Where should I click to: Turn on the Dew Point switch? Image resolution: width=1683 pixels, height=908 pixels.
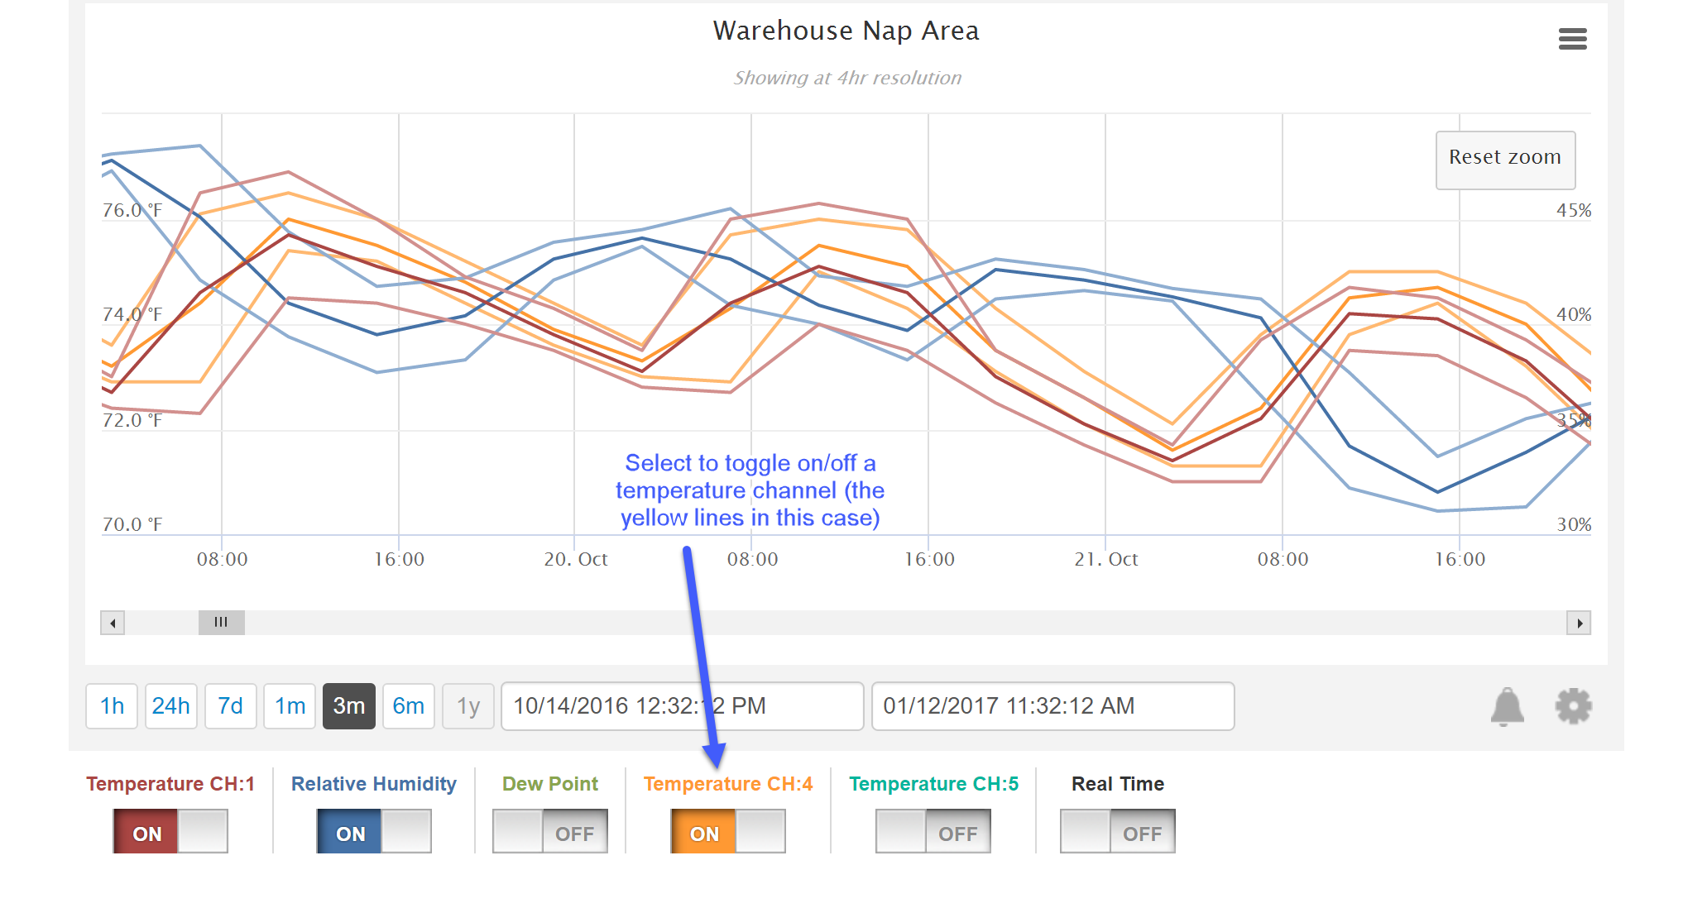pyautogui.click(x=550, y=831)
